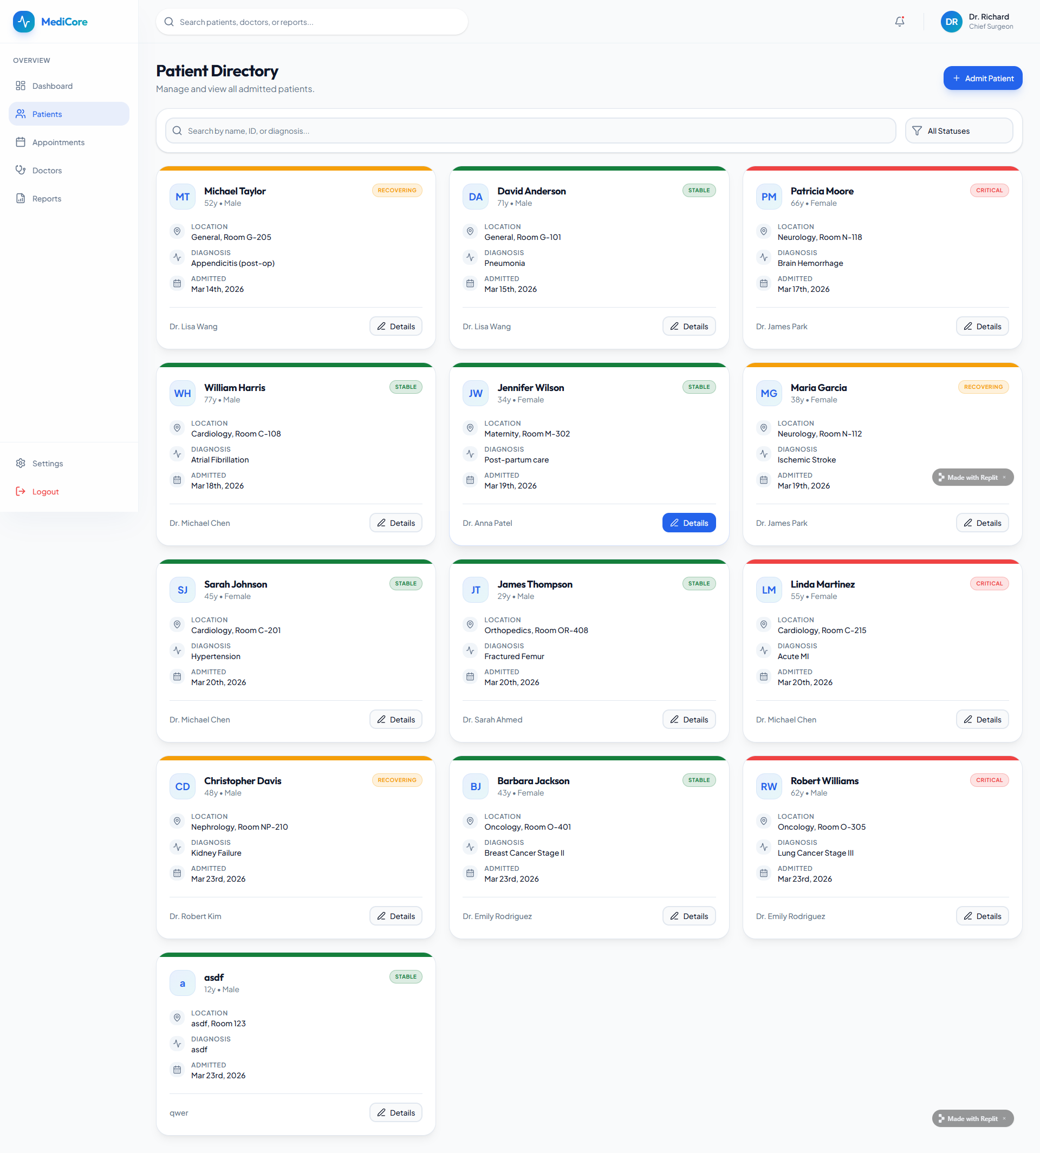Open the Dashboard page from sidebar
The width and height of the screenshot is (1040, 1153).
click(53, 86)
